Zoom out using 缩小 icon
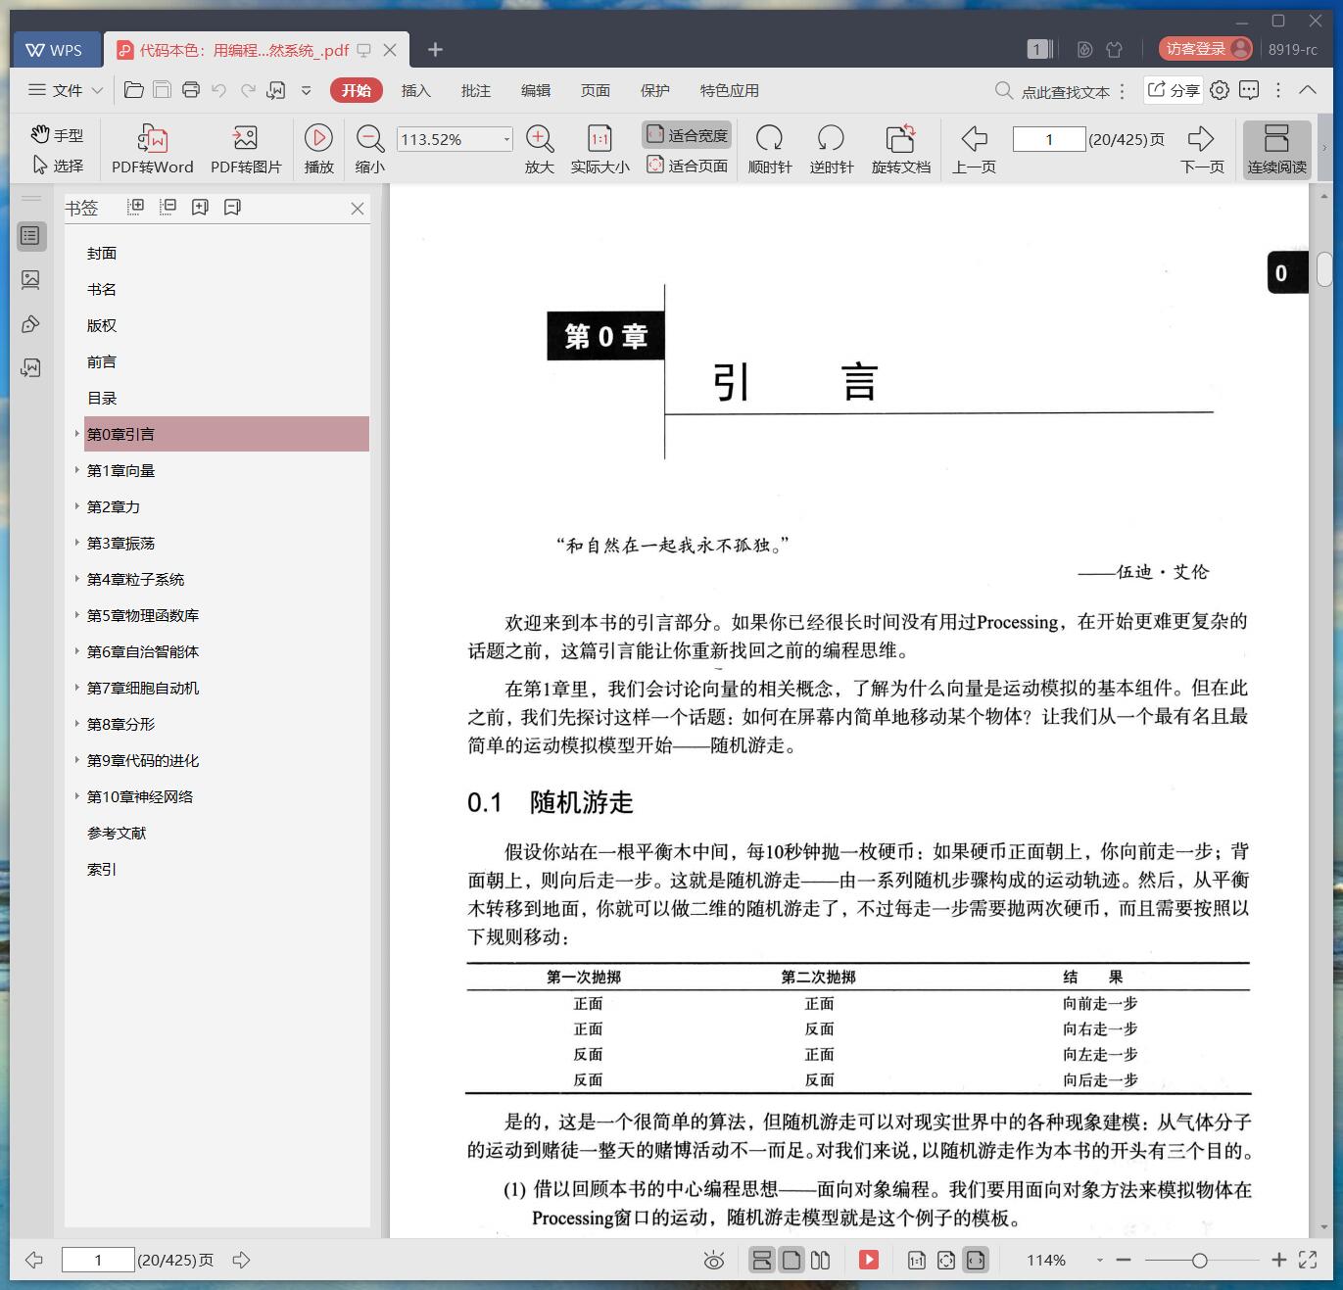Image resolution: width=1343 pixels, height=1290 pixels. pyautogui.click(x=369, y=149)
